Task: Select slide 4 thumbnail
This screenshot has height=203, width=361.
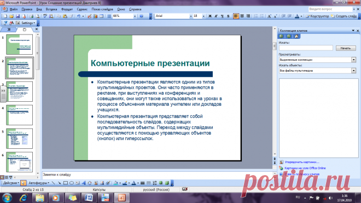Action: pos(20,115)
